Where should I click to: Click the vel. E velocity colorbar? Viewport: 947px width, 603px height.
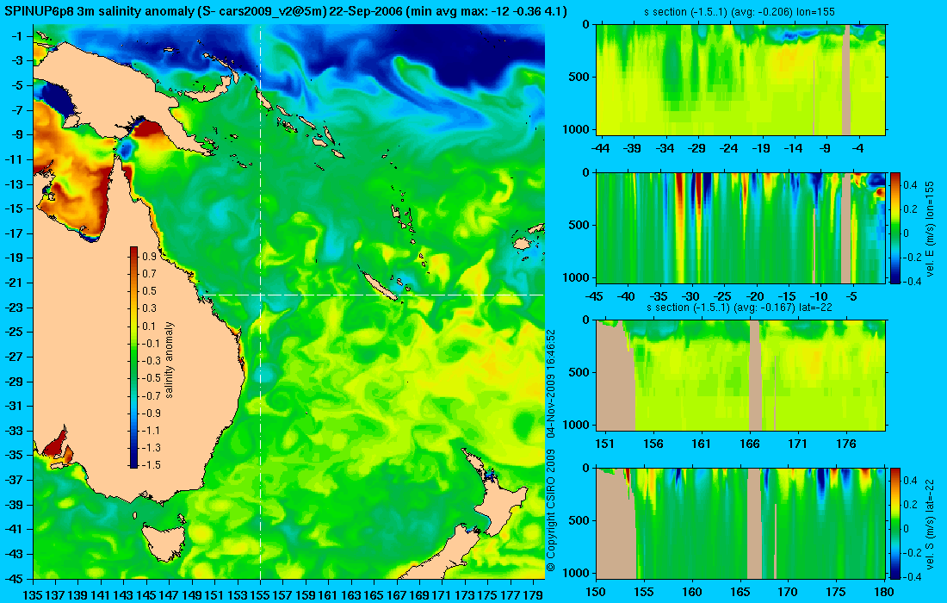click(894, 227)
